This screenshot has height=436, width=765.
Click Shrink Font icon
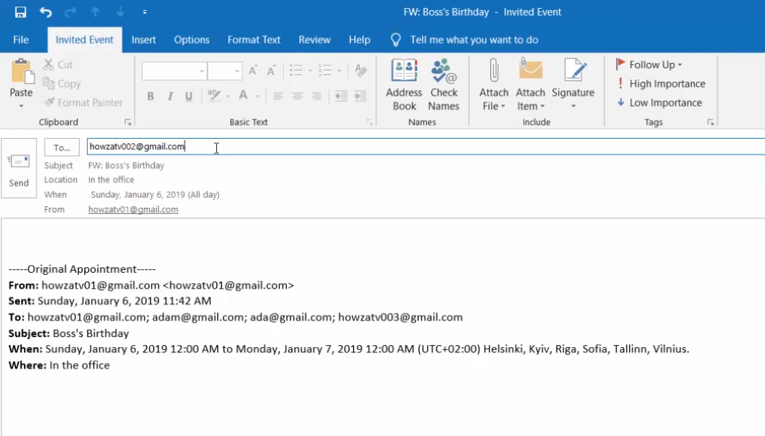click(x=271, y=71)
